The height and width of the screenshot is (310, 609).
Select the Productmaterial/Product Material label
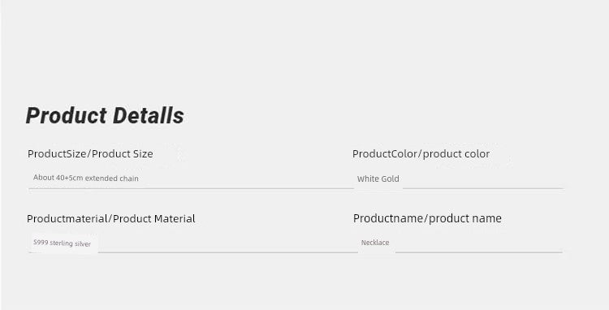(111, 218)
